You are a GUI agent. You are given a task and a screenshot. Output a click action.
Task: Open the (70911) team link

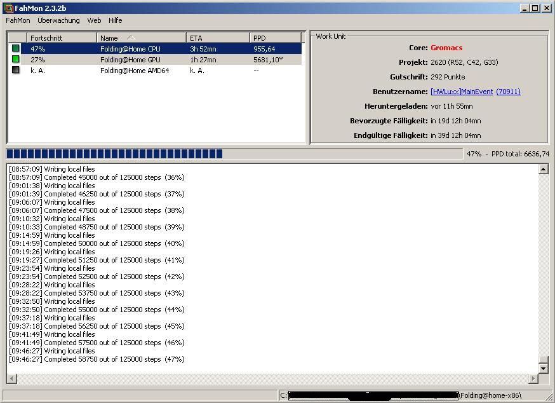[508, 92]
